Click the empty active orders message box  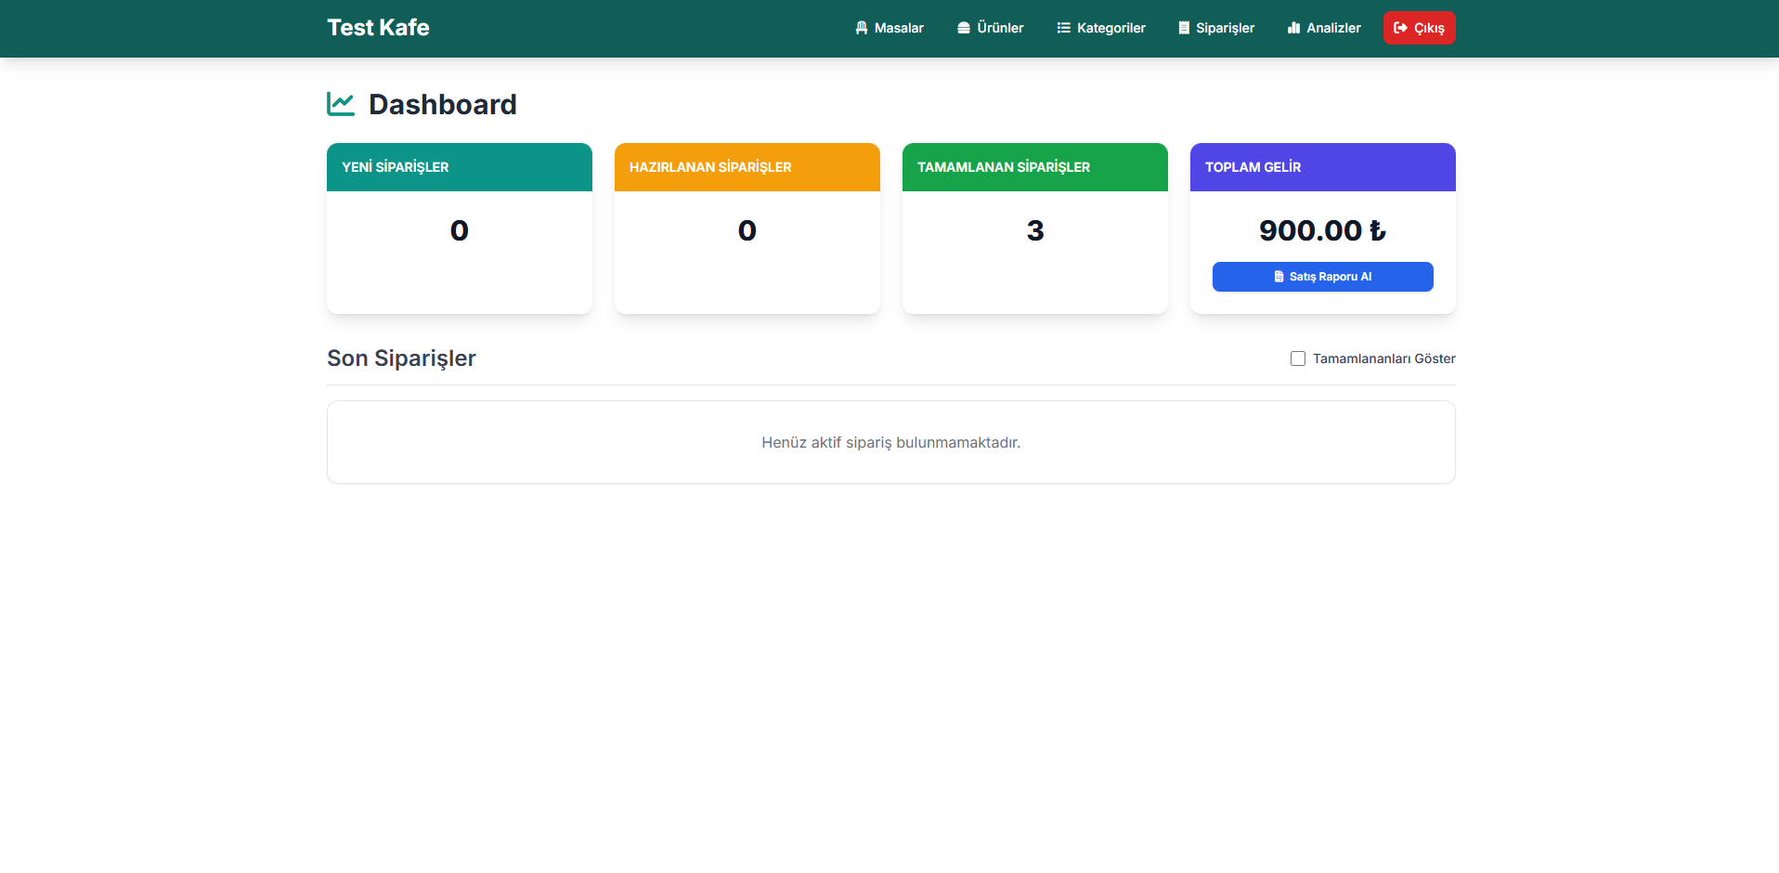click(890, 442)
